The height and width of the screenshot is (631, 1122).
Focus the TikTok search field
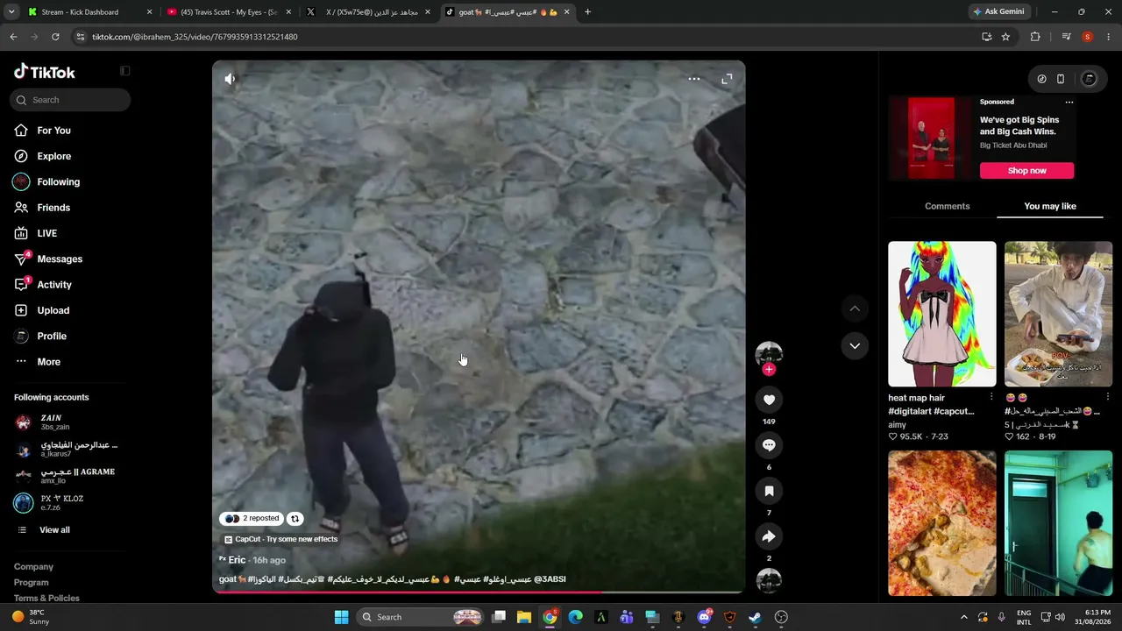72,100
